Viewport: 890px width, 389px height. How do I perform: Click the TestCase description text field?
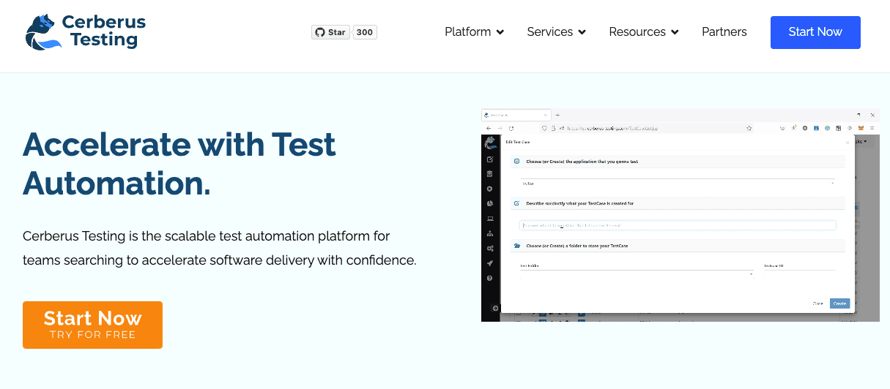(677, 225)
